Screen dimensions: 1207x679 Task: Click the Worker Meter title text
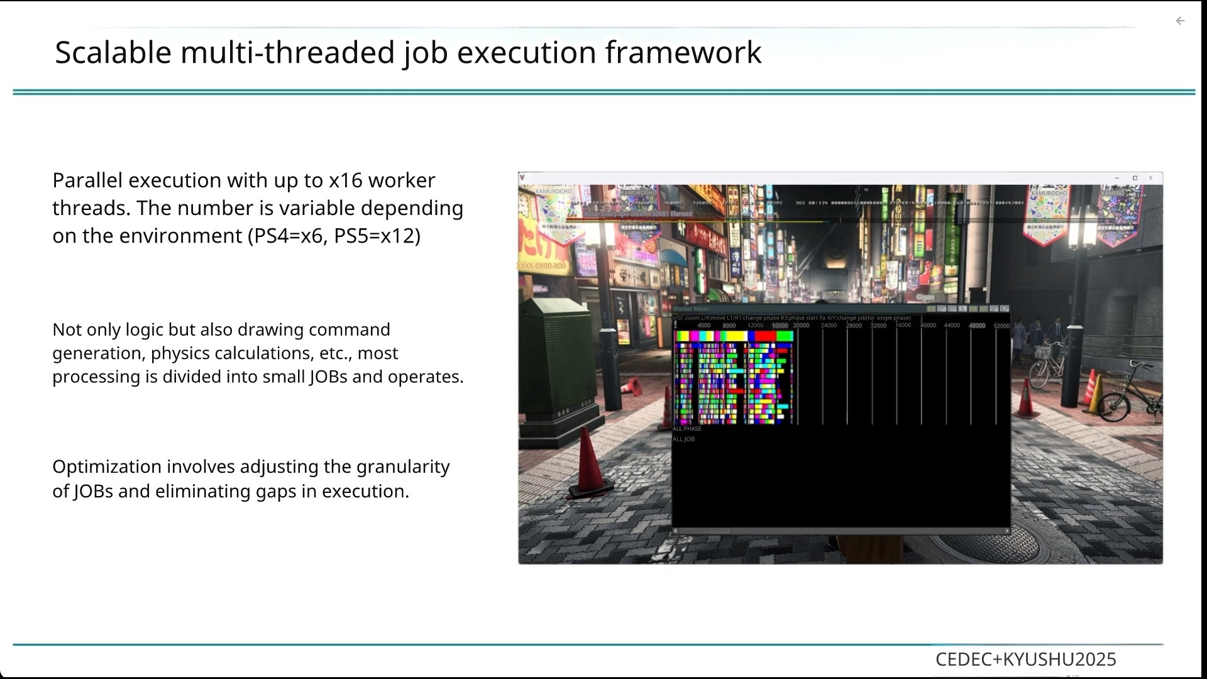click(691, 309)
